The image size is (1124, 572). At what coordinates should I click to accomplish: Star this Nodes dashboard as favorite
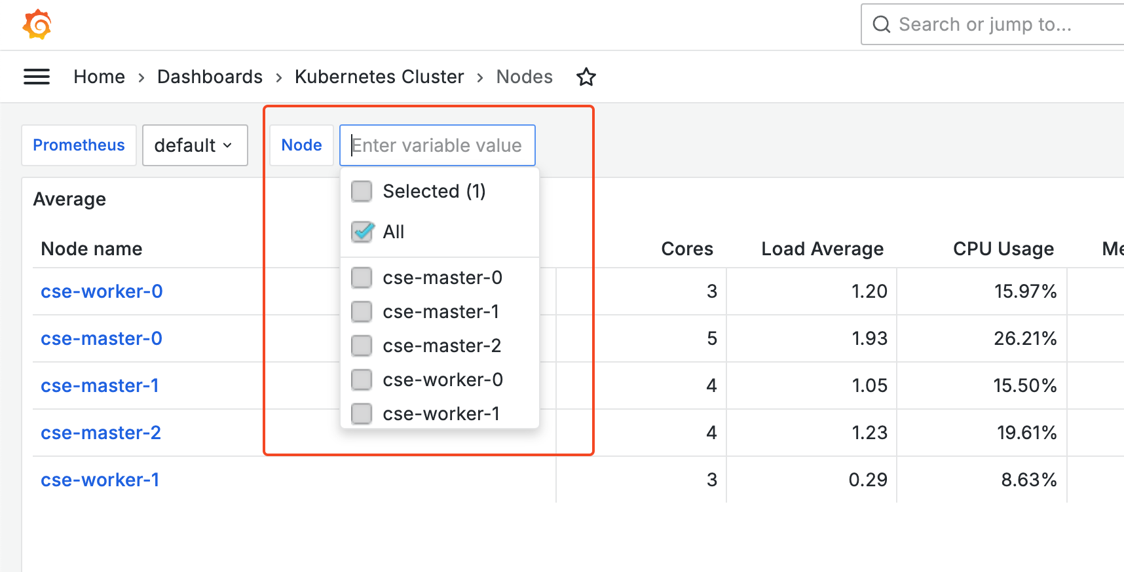(586, 77)
